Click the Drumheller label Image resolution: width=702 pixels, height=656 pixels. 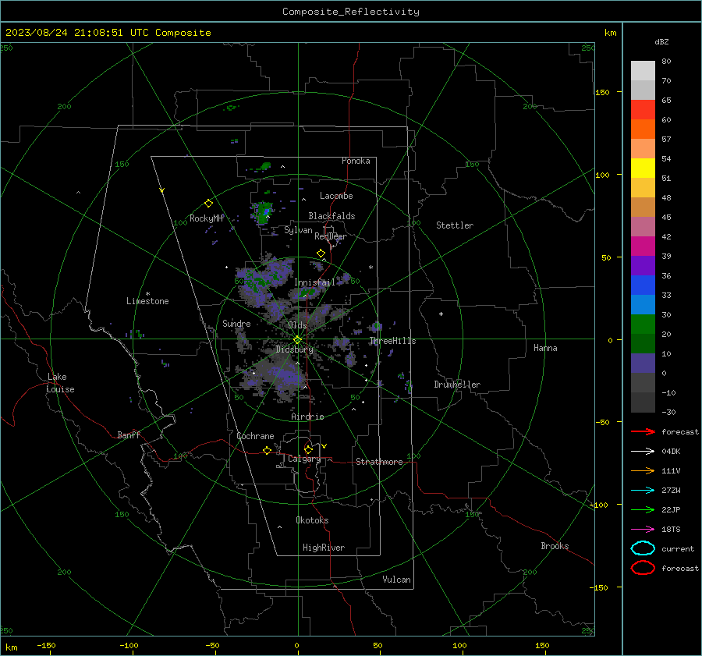[x=457, y=385]
